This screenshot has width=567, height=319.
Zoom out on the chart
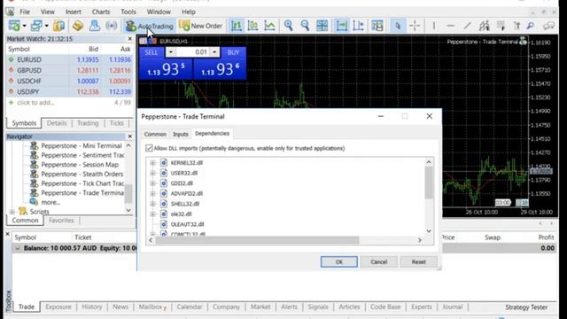click(x=305, y=26)
